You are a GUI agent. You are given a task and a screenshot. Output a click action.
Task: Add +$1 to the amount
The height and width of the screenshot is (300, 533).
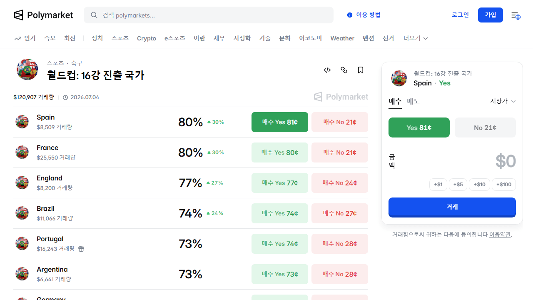(438, 185)
